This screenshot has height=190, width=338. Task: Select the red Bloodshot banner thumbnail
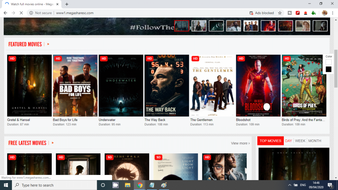coord(268,26)
